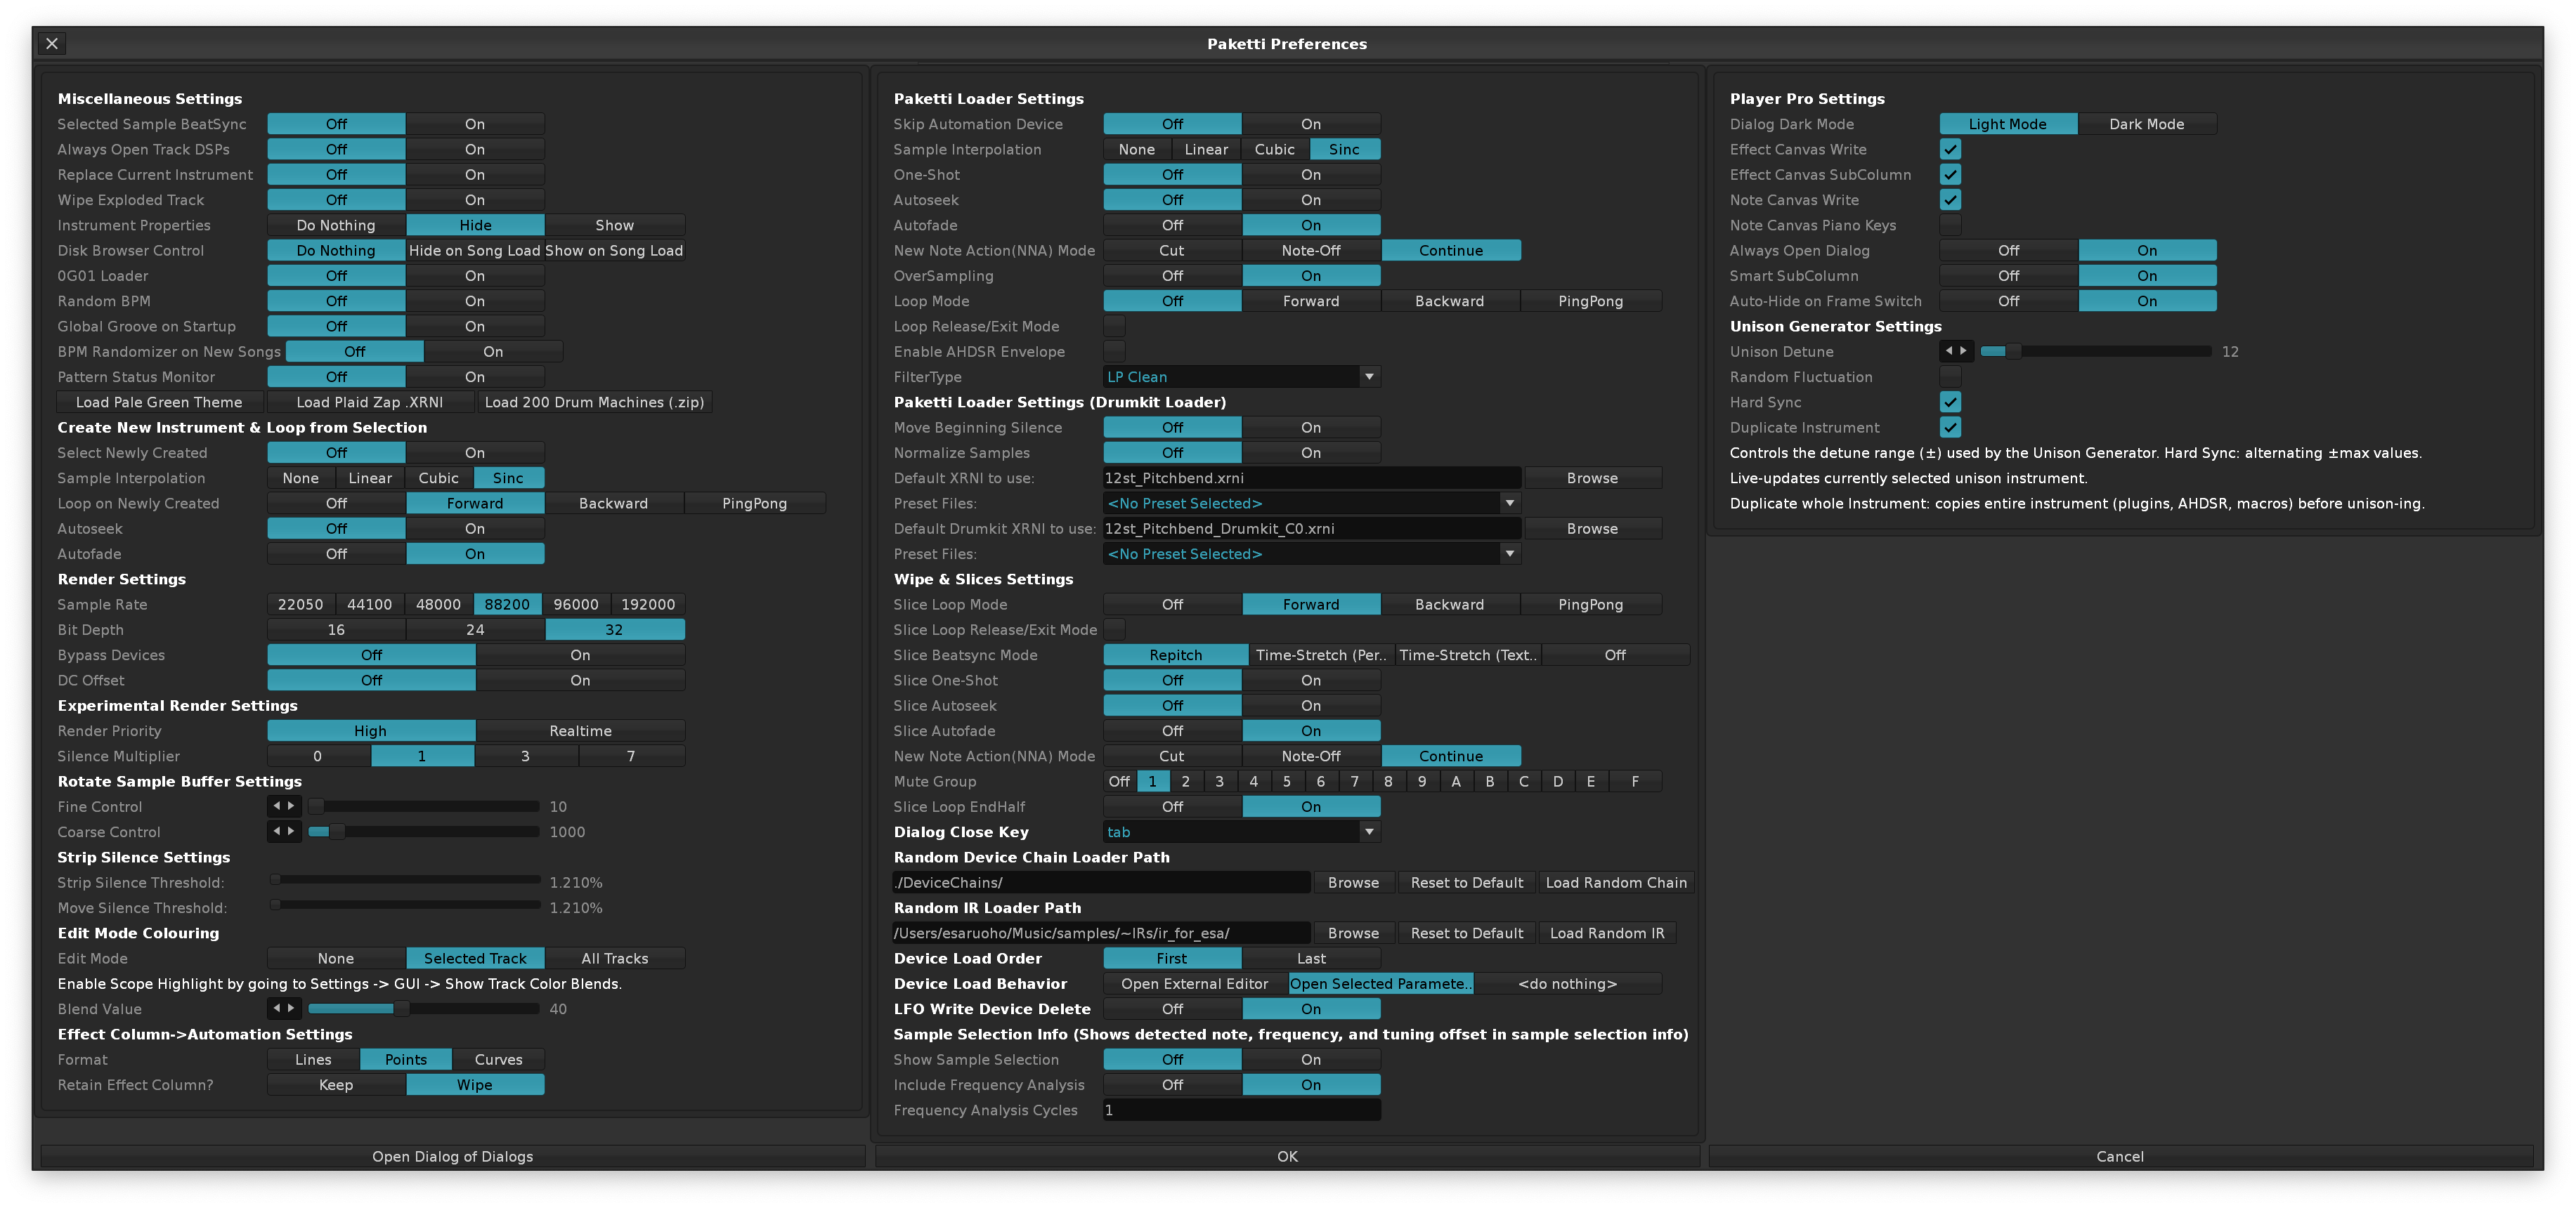This screenshot has height=1208, width=2576.
Task: Toggle Note Canvas Write checkbox
Action: (1950, 200)
